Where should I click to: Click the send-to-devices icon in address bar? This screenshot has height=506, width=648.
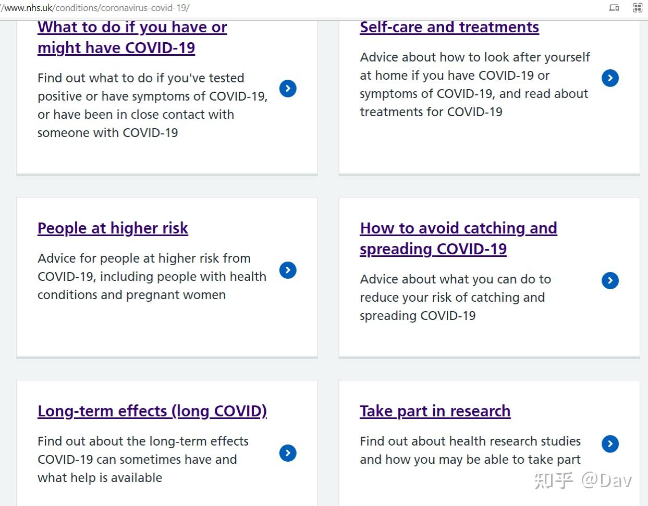click(614, 8)
